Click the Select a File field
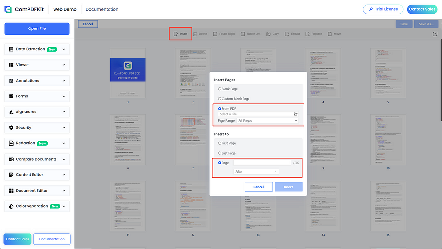Screen dimensions: 442x249 click(258, 114)
